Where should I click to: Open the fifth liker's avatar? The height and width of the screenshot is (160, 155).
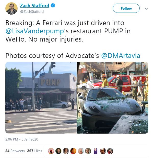pyautogui.click(x=81, y=151)
